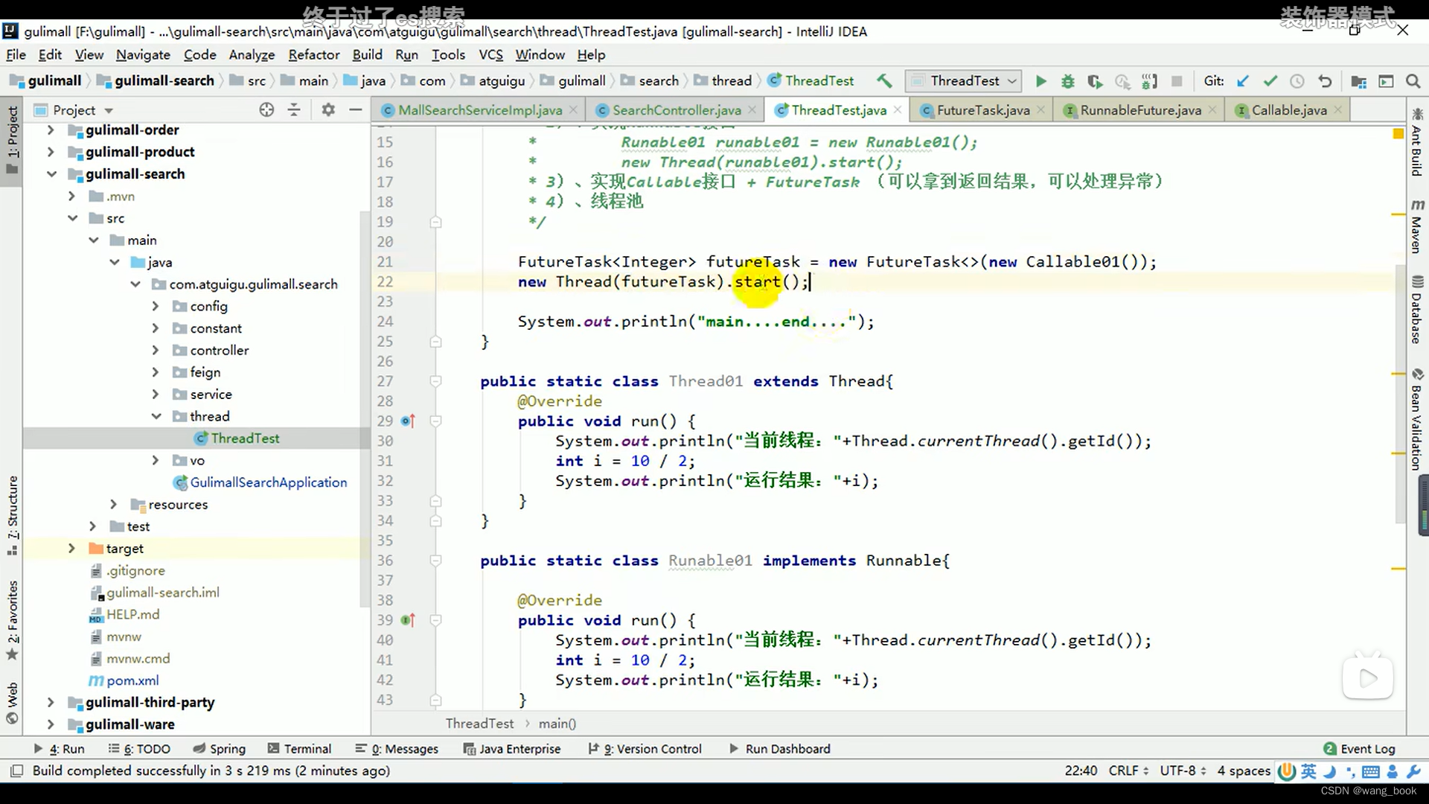Screen dimensions: 1429x804
Task: Open the VCS menu
Action: point(490,54)
